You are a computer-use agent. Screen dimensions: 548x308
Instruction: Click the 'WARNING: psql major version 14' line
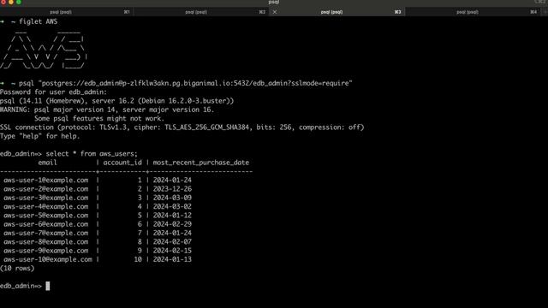pyautogui.click(x=107, y=110)
